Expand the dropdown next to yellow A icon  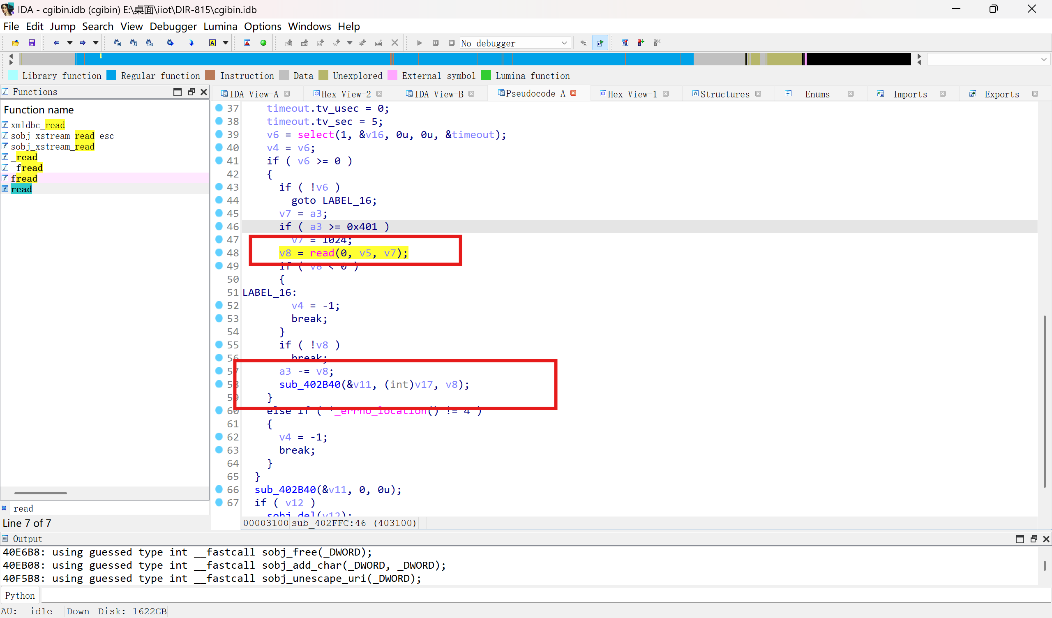tap(226, 43)
